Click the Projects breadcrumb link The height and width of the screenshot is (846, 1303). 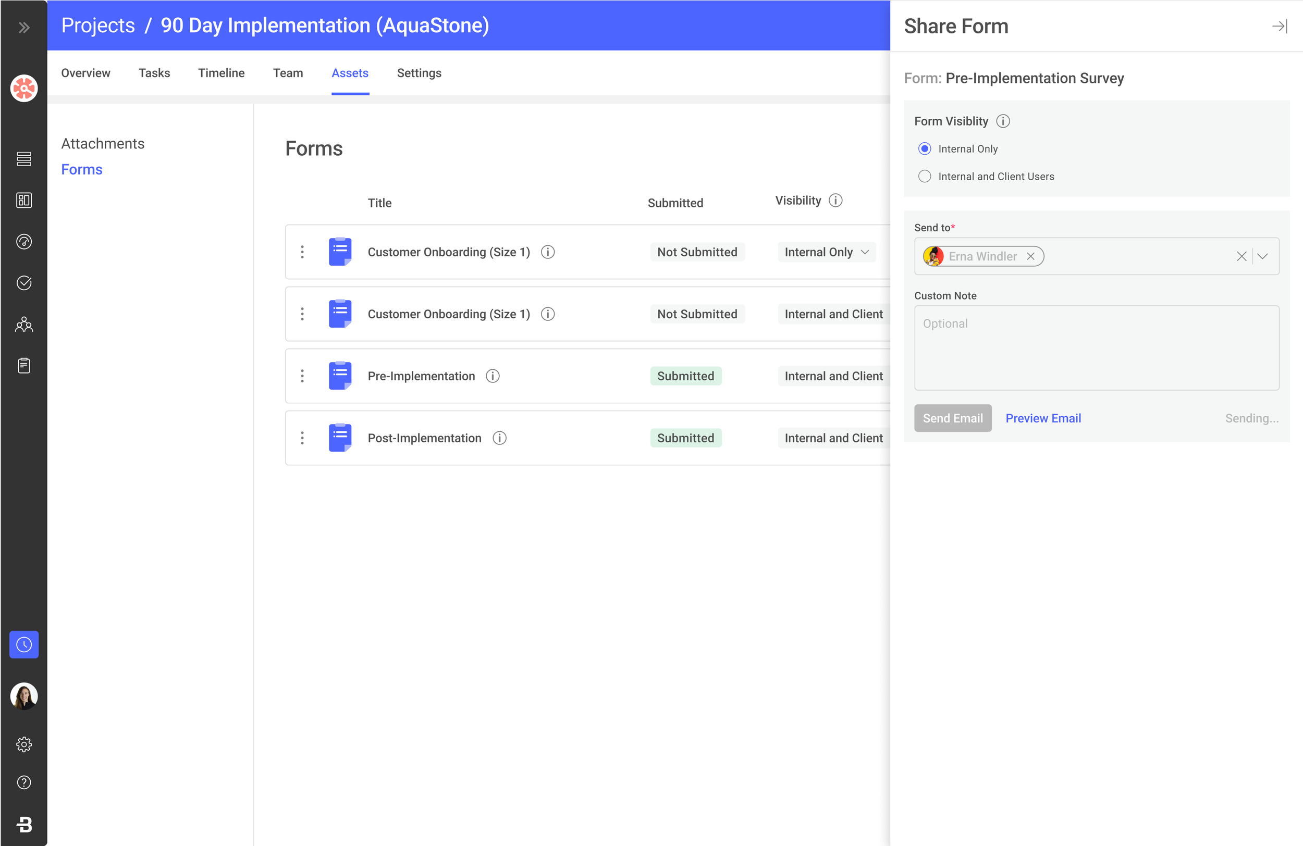tap(98, 25)
